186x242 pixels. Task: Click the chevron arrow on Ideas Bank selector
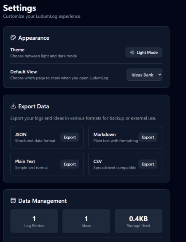click(159, 75)
